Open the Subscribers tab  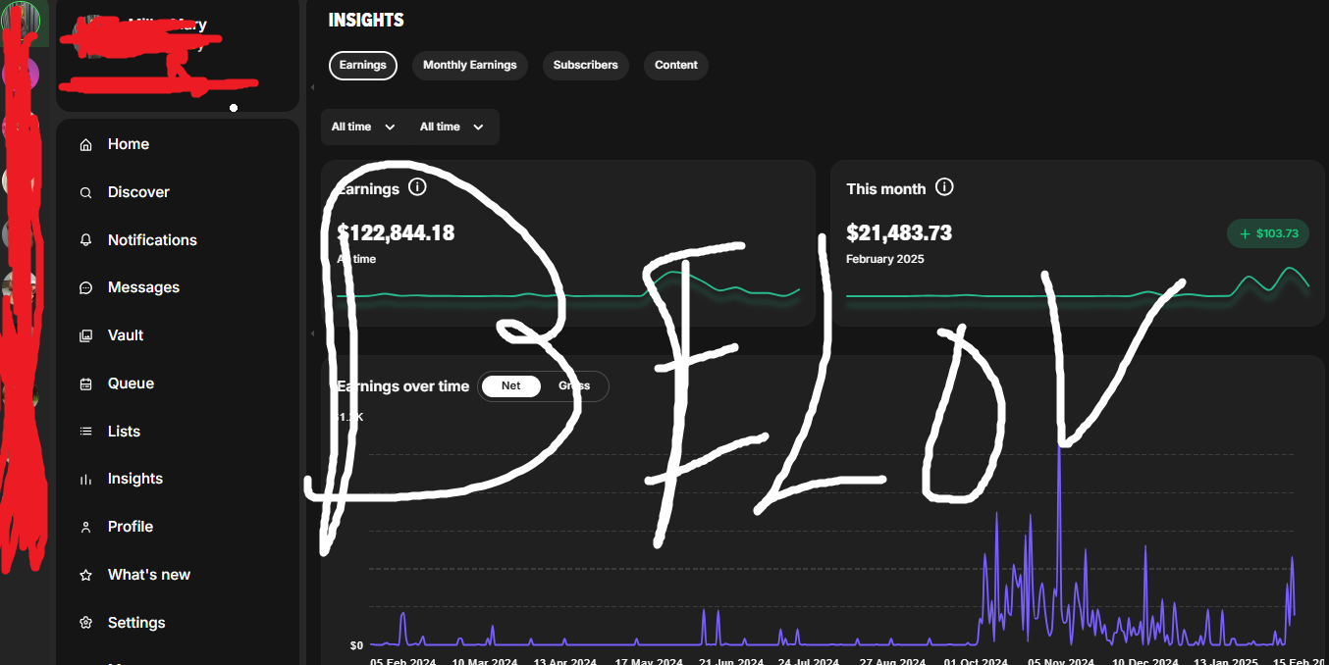pos(585,66)
